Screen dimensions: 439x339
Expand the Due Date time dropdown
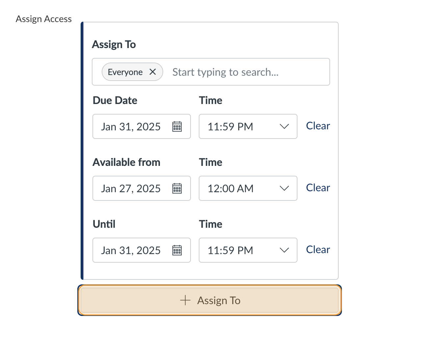pyautogui.click(x=284, y=126)
